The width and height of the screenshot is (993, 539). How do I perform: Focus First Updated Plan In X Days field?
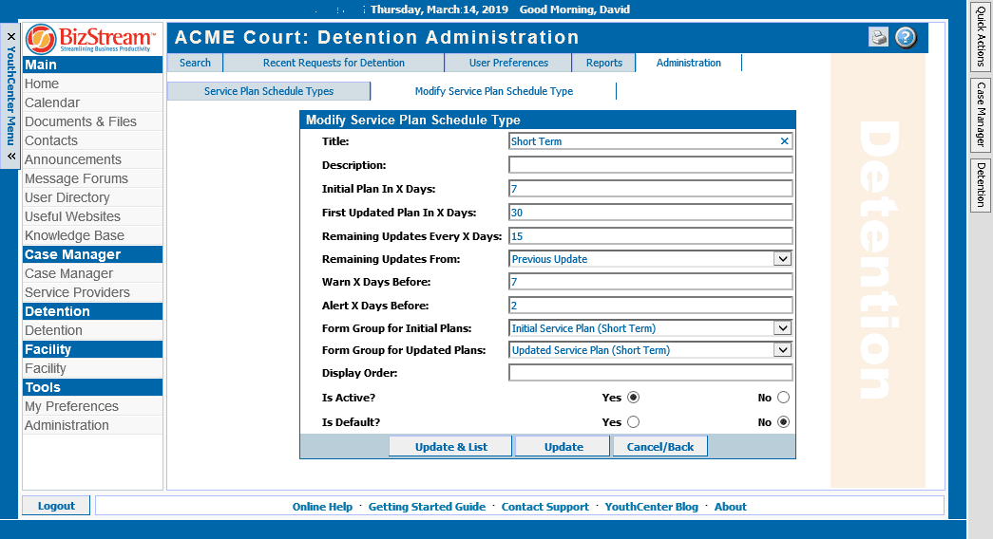[650, 213]
